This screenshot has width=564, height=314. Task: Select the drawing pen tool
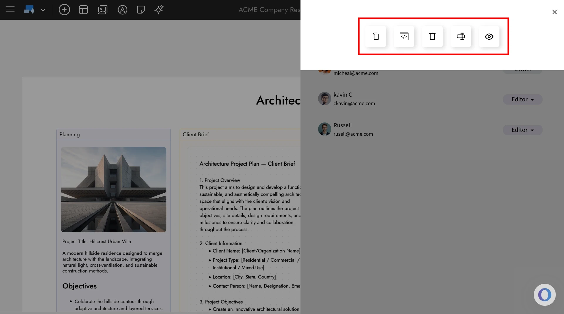click(122, 10)
